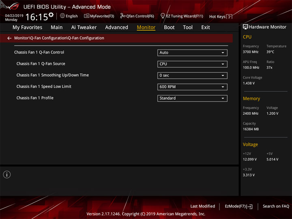
Task: Click the memory voltage value 1.200 V
Action: coord(272,114)
